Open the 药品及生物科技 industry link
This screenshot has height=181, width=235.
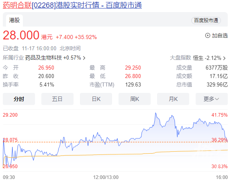coord(44,58)
